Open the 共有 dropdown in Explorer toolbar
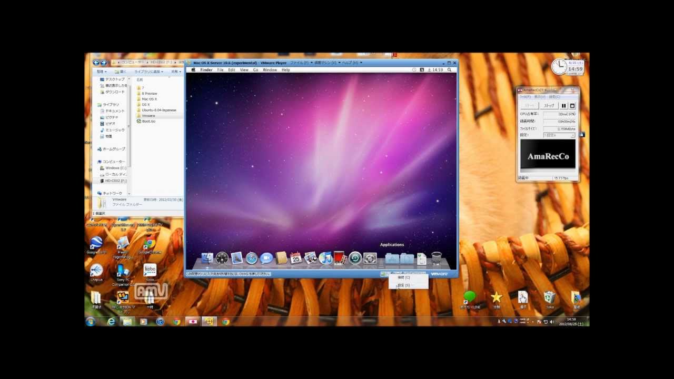 [175, 72]
